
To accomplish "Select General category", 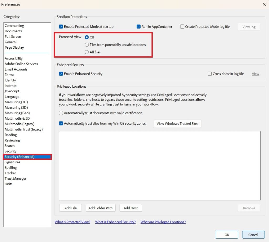I will (11, 42).
